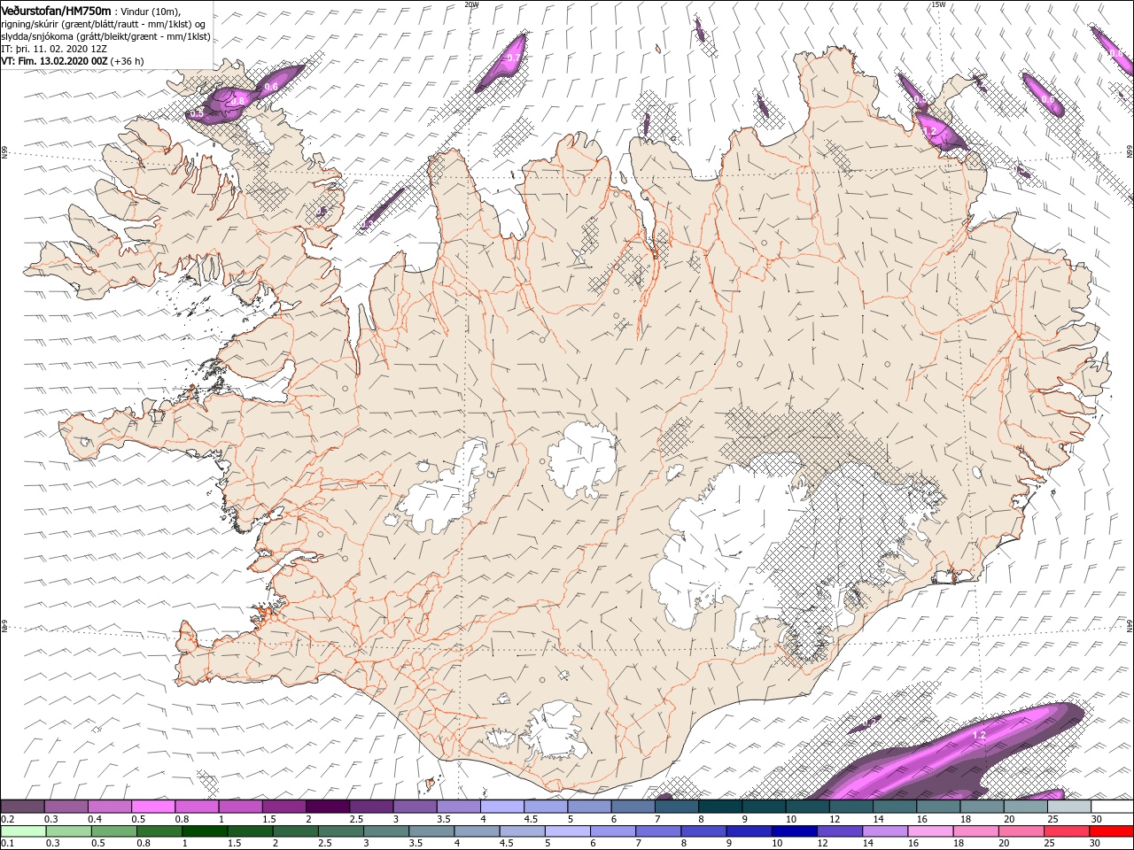Pick the lower legend red swatch above 30
This screenshot has width=1134, height=850.
(1112, 831)
